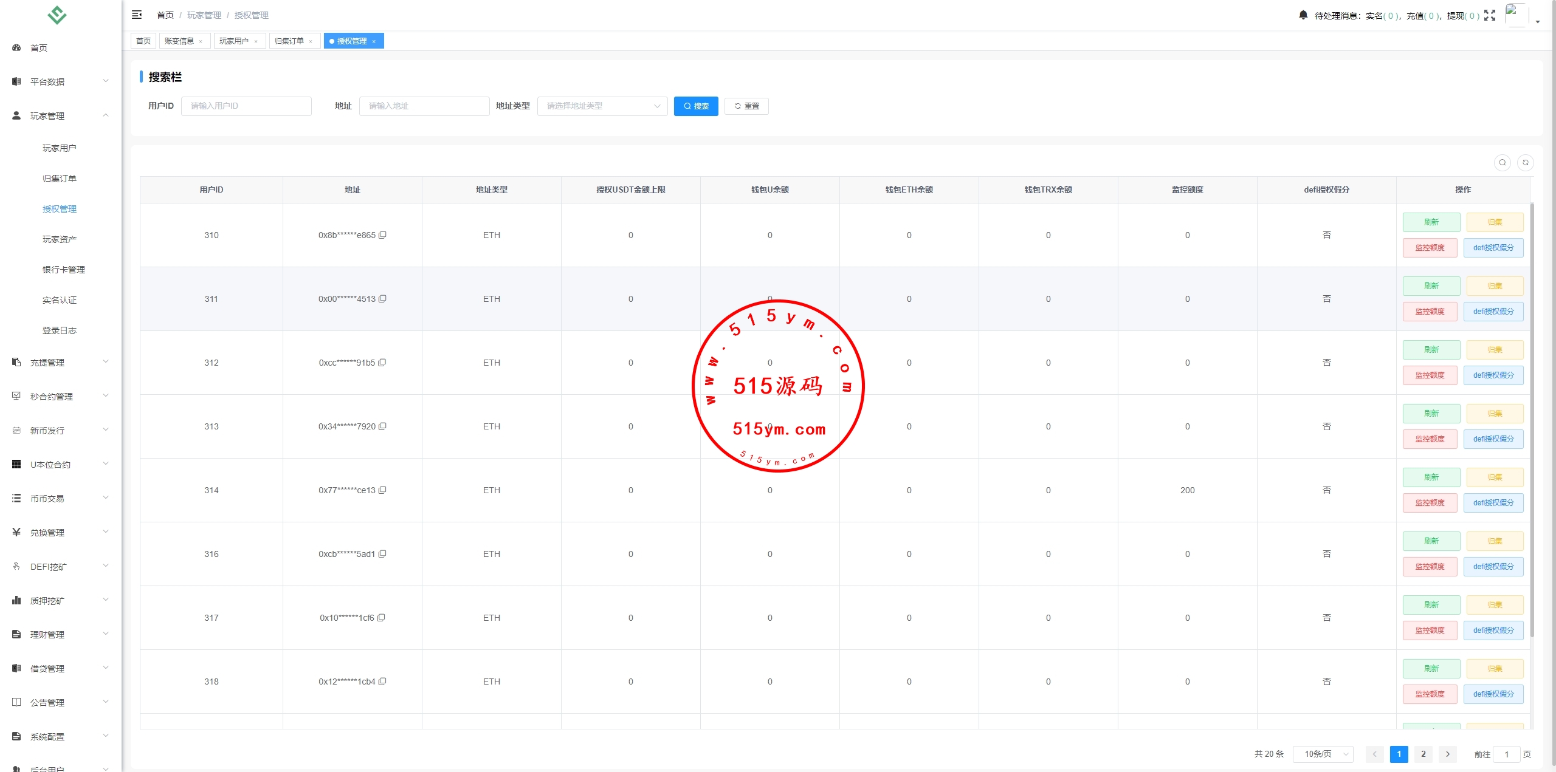1556x772 pixels.
Task: Click defi授权假分 for user 316
Action: click(x=1493, y=567)
